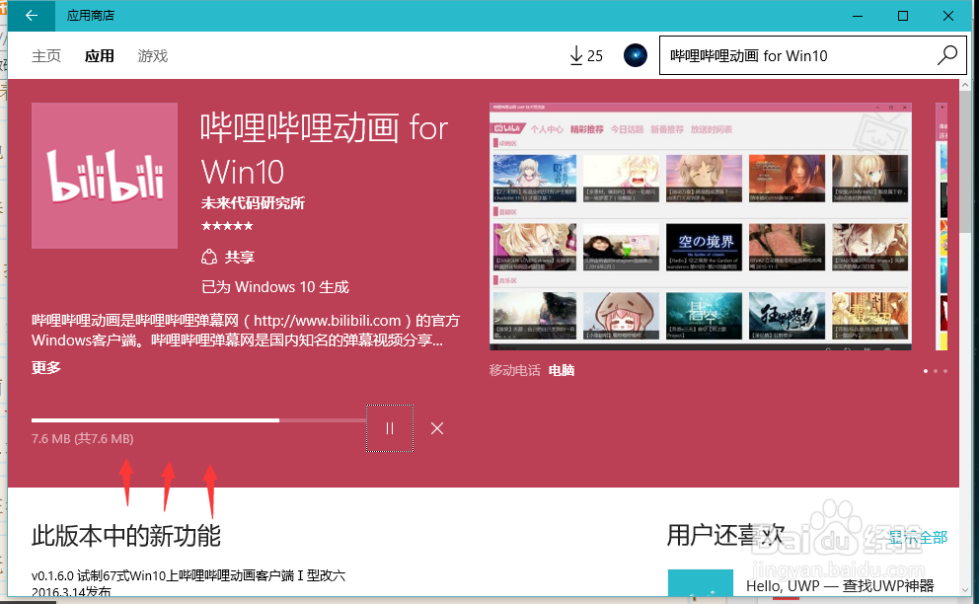Click the 共享 share icon
Image resolution: width=979 pixels, height=604 pixels.
click(x=207, y=259)
